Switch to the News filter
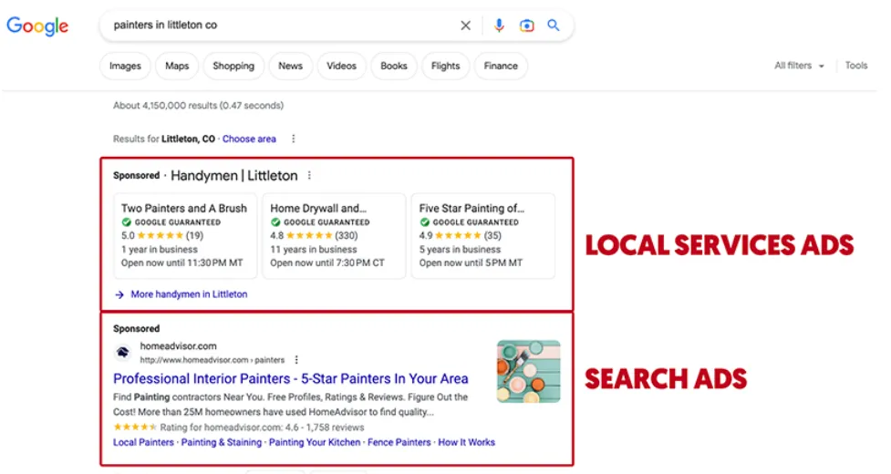This screenshot has width=891, height=474. 290,66
